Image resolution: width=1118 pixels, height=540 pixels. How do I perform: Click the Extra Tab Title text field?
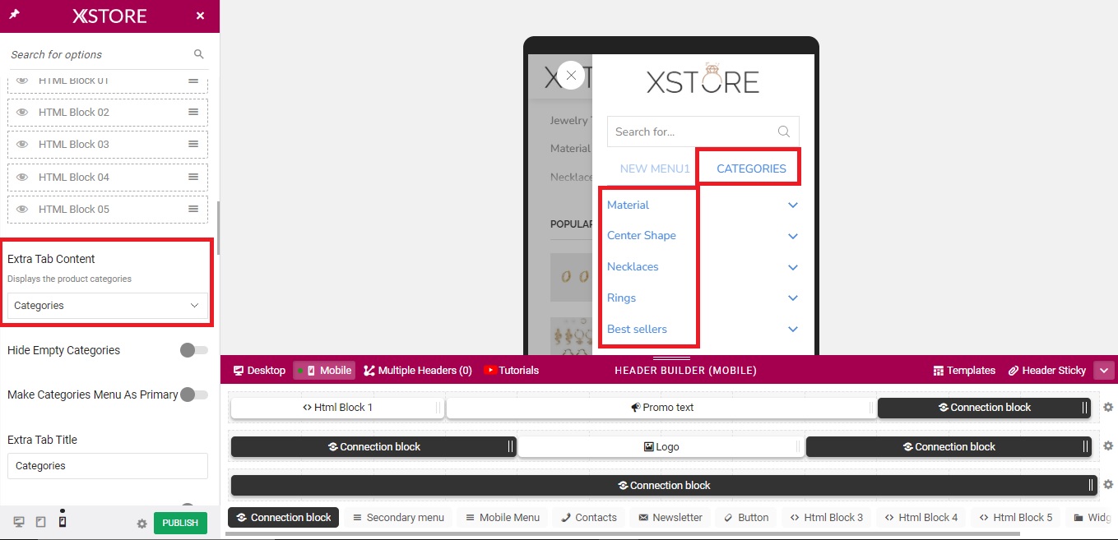[x=108, y=465]
